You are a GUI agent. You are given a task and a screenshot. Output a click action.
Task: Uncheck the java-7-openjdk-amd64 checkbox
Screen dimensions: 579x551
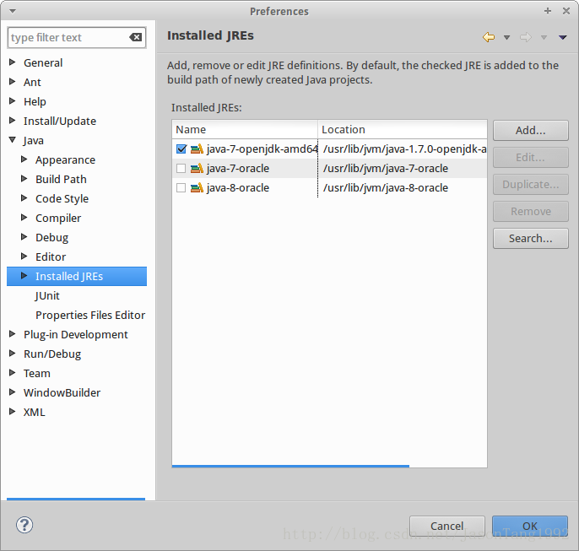point(181,149)
